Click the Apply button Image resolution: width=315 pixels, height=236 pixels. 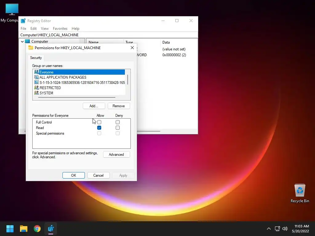point(123,175)
